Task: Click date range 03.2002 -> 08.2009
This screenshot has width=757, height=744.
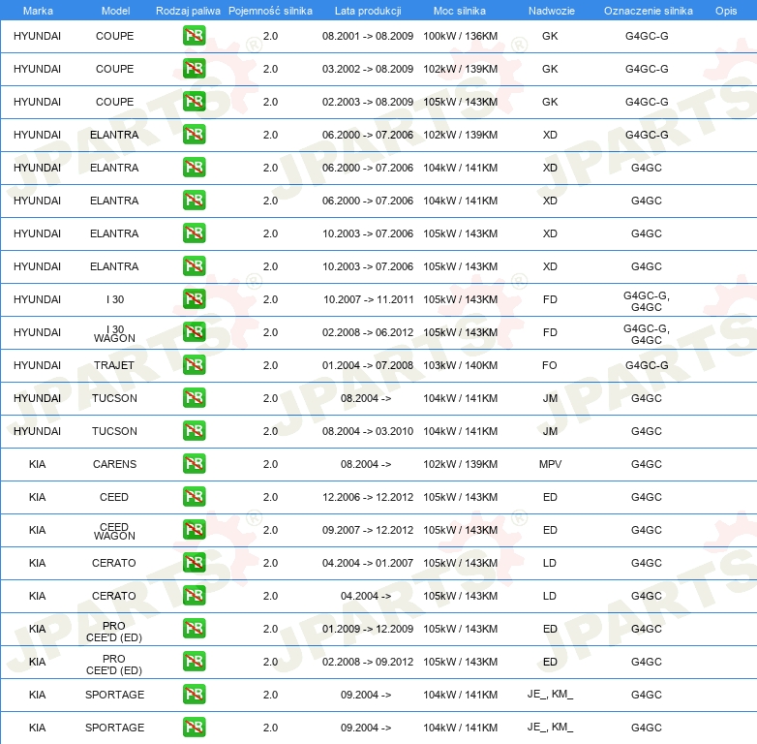Action: (368, 69)
